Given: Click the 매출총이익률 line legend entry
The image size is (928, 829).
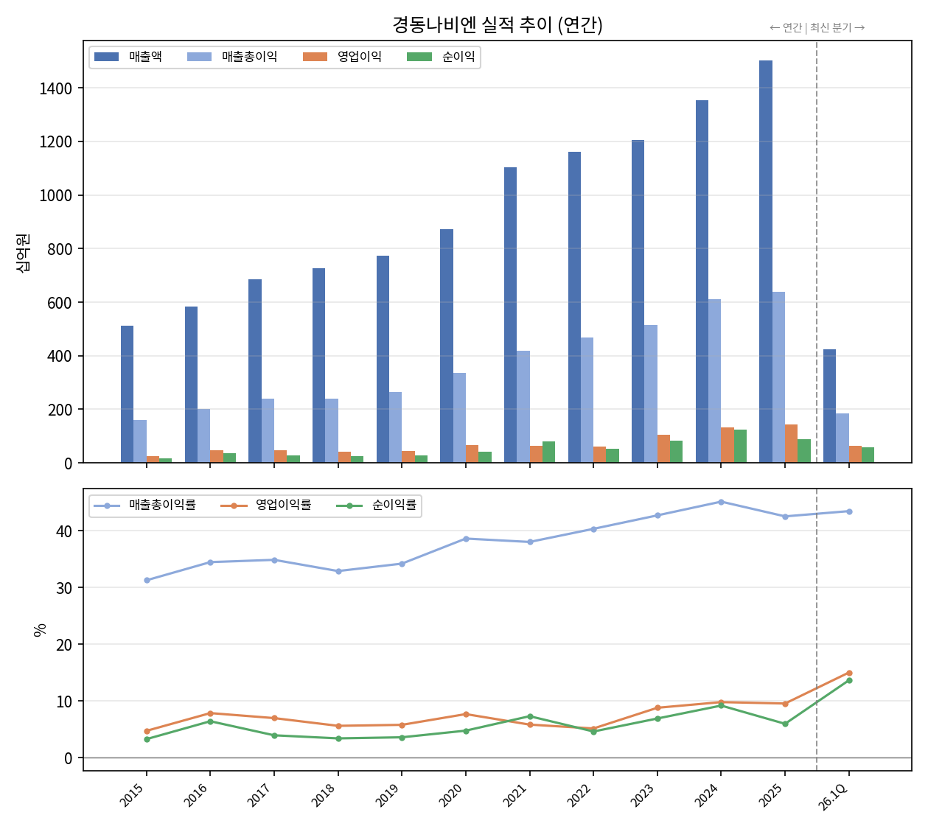Looking at the screenshot, I should 145,506.
